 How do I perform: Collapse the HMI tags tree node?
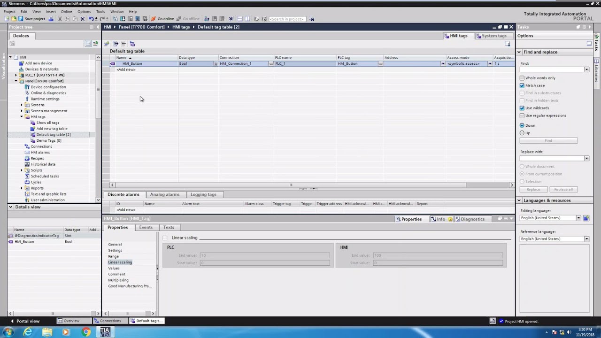pos(21,116)
